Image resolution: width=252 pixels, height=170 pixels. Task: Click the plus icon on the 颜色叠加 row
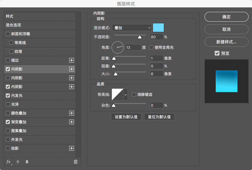(72, 113)
